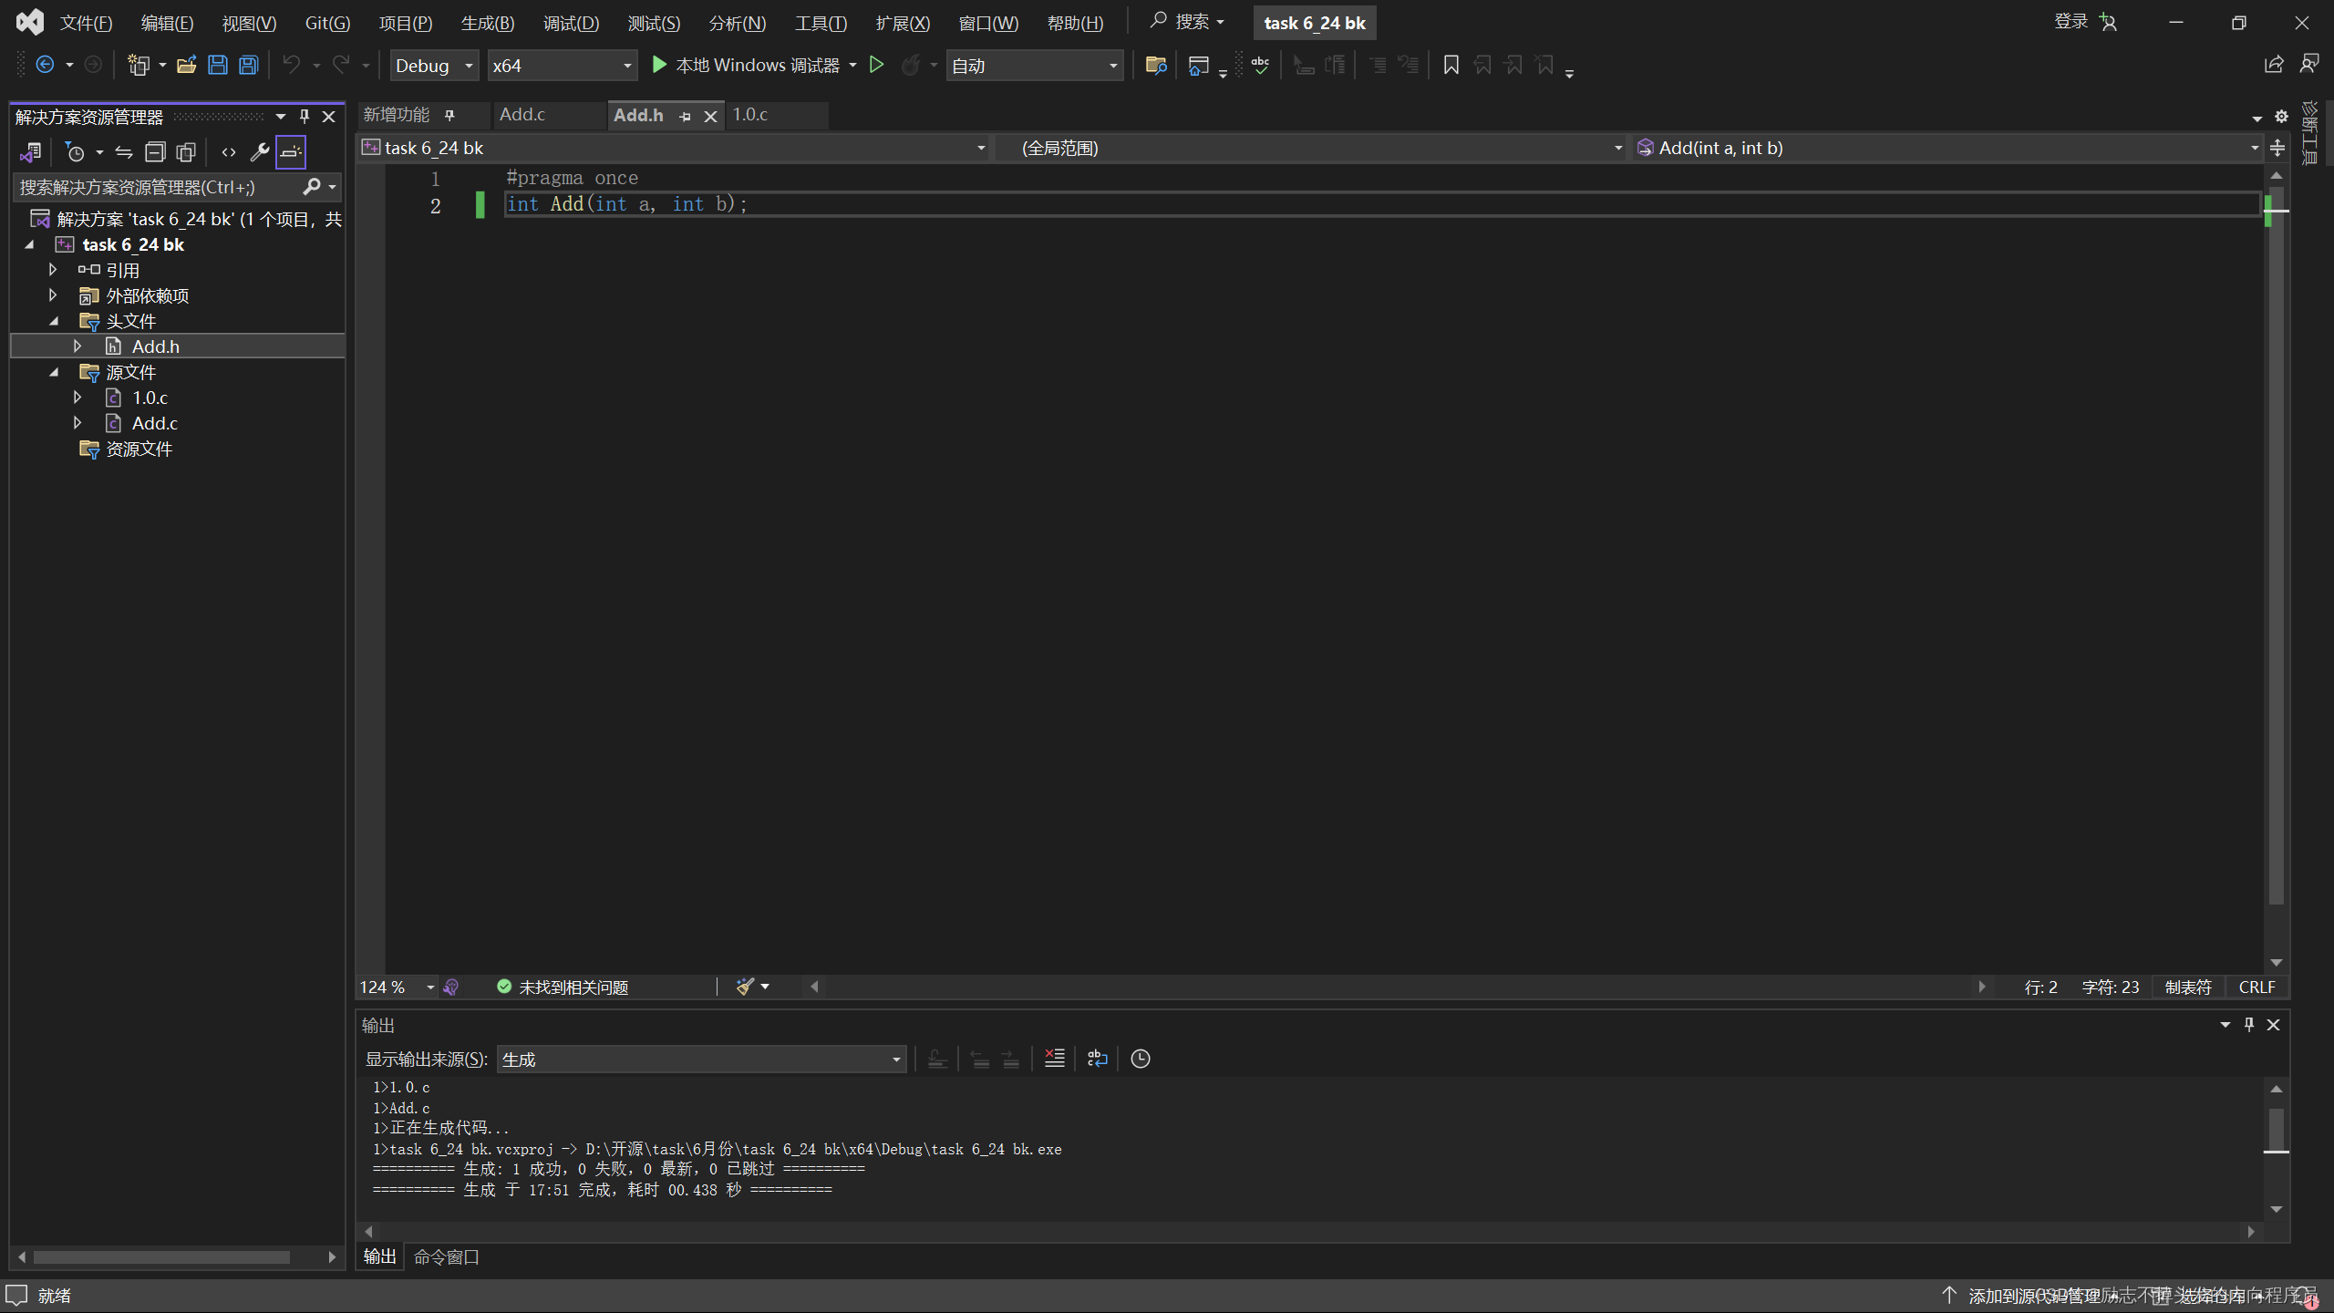
Task: Toggle pin on the Add.h tab
Action: pyautogui.click(x=685, y=116)
